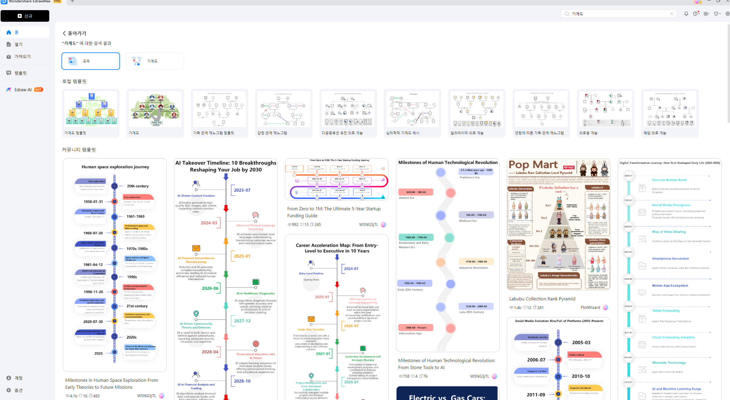Clear the search field with X icon
The width and height of the screenshot is (730, 400).
point(671,14)
